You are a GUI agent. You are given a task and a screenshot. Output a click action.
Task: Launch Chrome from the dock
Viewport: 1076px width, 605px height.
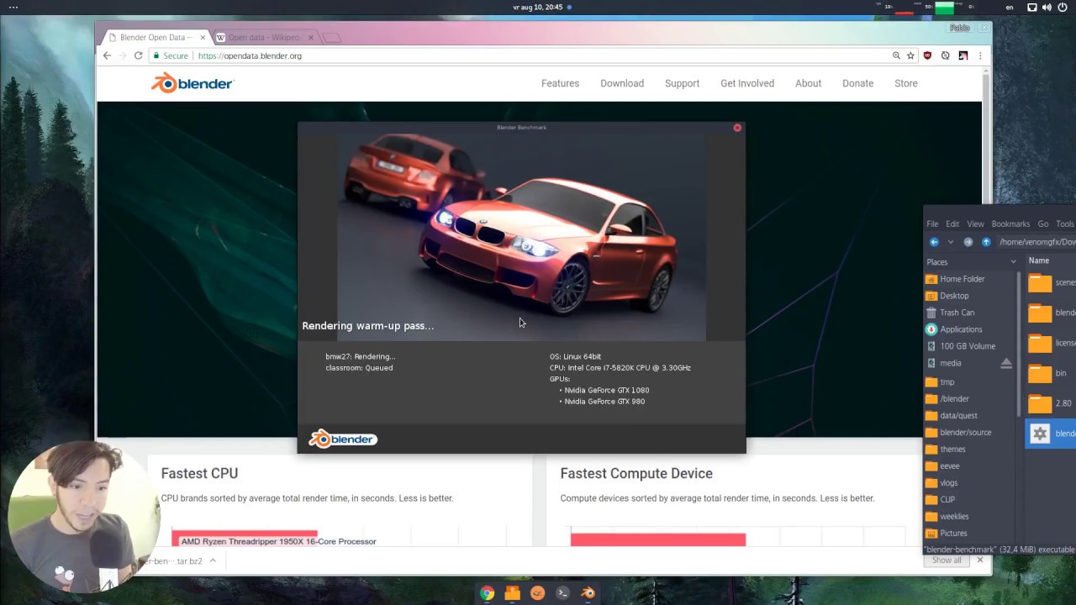[487, 593]
